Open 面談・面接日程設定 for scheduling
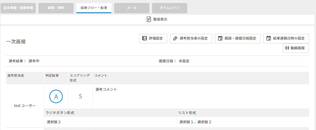 [238, 38]
